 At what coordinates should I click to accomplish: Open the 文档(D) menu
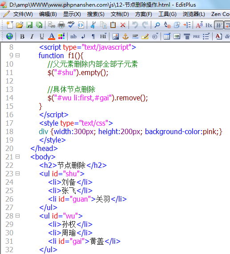pos(120,14)
